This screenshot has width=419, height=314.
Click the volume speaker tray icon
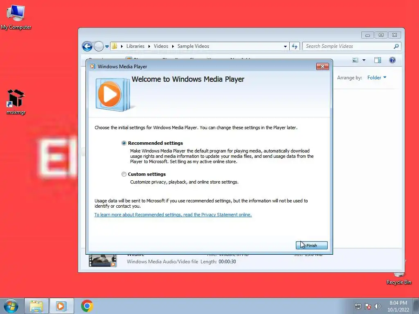click(x=378, y=306)
